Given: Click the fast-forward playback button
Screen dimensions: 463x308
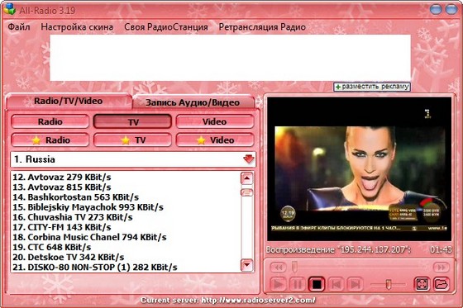Looking at the screenshot, I should click(x=442, y=268).
